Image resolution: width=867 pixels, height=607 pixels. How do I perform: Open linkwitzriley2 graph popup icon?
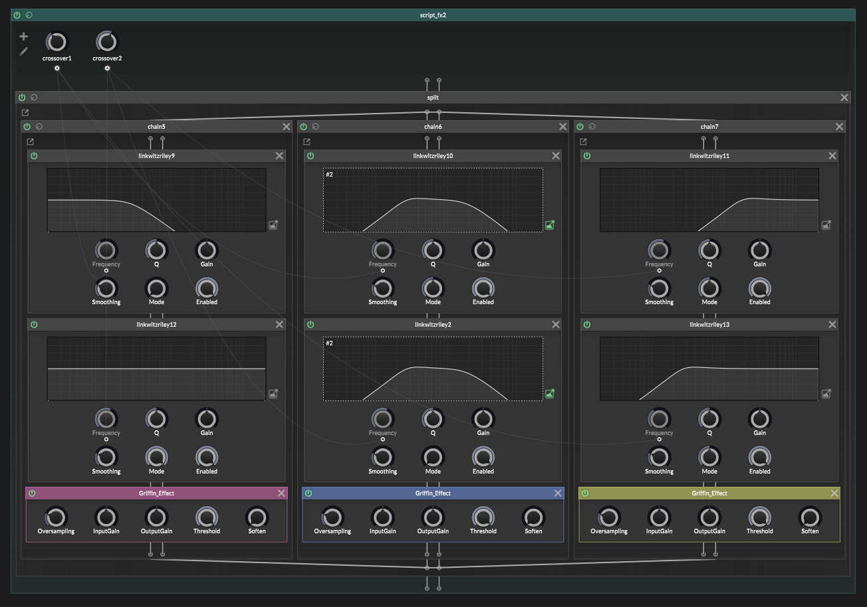(x=550, y=394)
